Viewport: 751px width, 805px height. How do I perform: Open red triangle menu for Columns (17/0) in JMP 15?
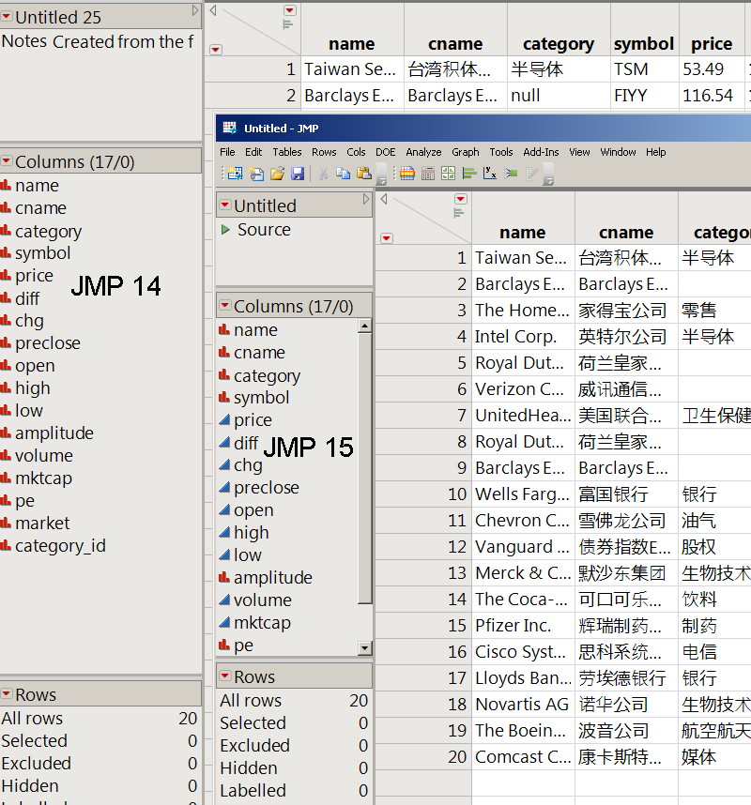224,307
